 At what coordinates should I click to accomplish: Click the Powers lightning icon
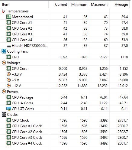click(x=4, y=91)
